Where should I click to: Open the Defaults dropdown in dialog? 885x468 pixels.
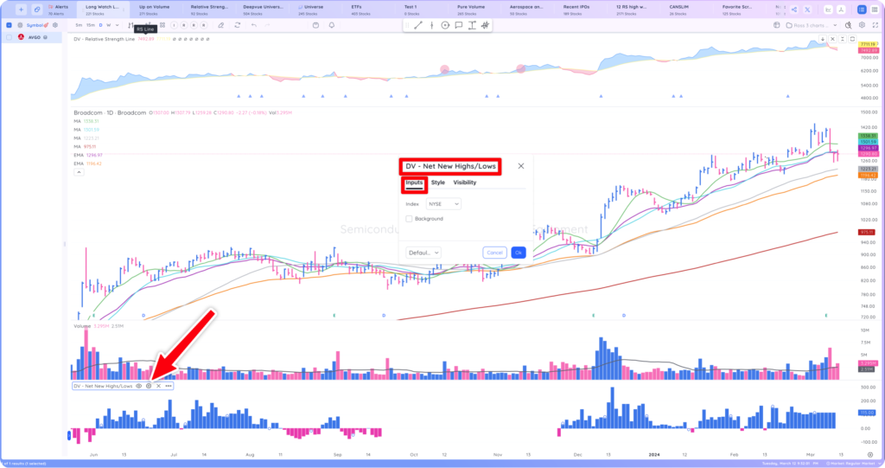coord(423,253)
